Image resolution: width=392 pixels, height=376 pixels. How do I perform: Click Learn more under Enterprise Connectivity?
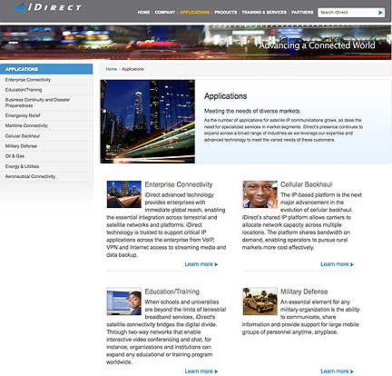[x=201, y=264]
